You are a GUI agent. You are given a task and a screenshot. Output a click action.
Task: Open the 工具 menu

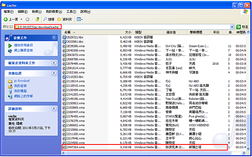click(71, 12)
